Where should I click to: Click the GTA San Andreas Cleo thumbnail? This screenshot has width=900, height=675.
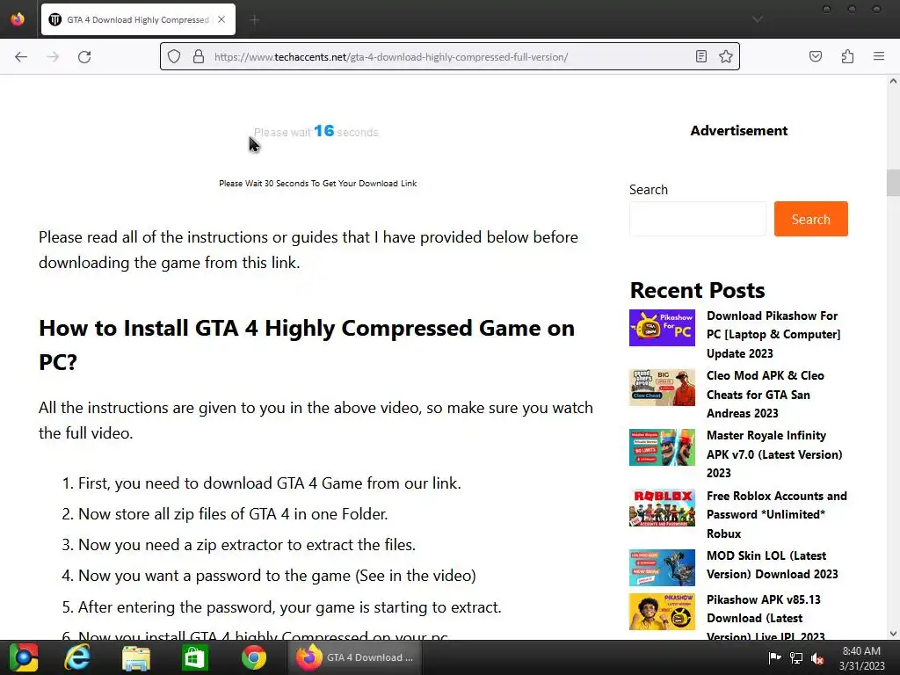pos(662,388)
